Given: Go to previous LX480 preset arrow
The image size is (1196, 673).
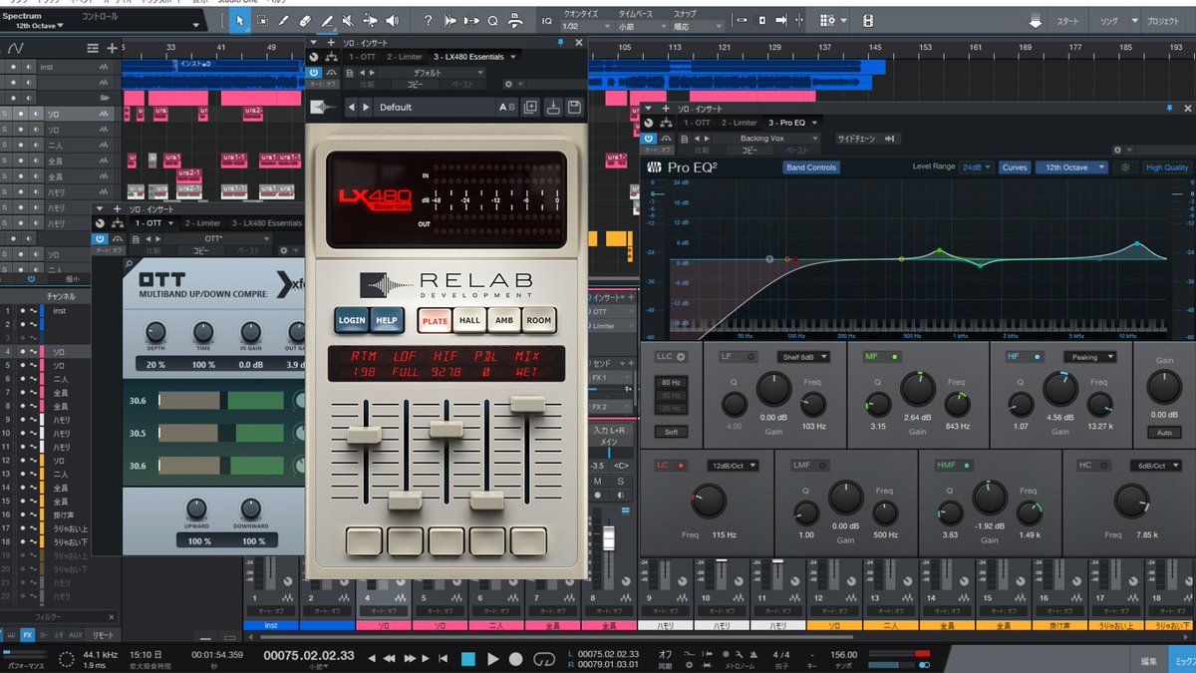Looking at the screenshot, I should click(352, 107).
